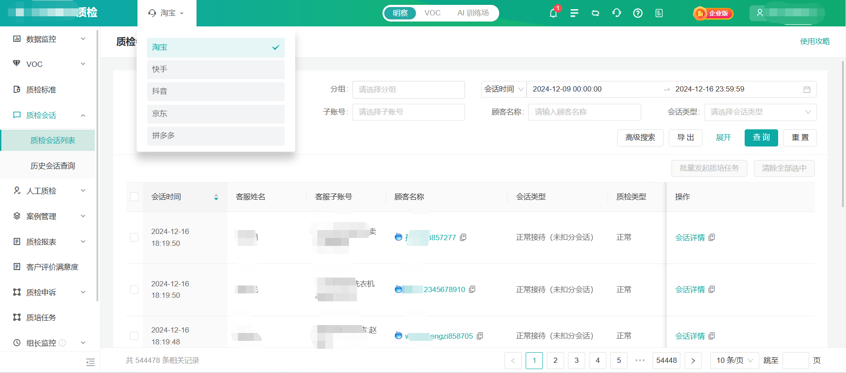Open the 子账号 sub-account selector

pos(408,112)
